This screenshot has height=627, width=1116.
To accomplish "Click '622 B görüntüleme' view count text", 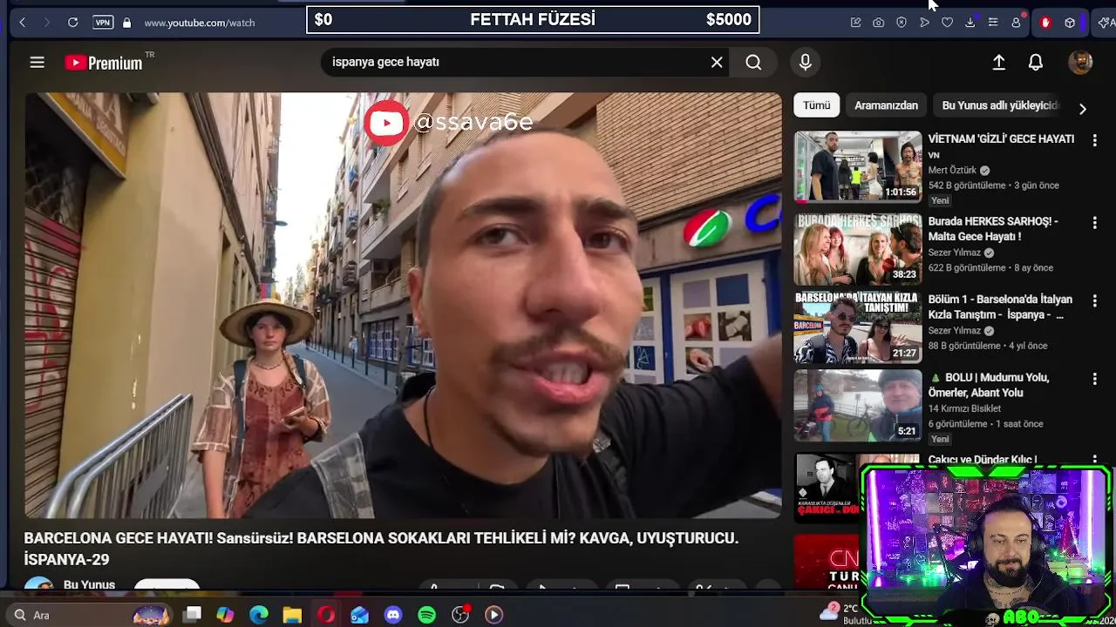I will point(967,268).
